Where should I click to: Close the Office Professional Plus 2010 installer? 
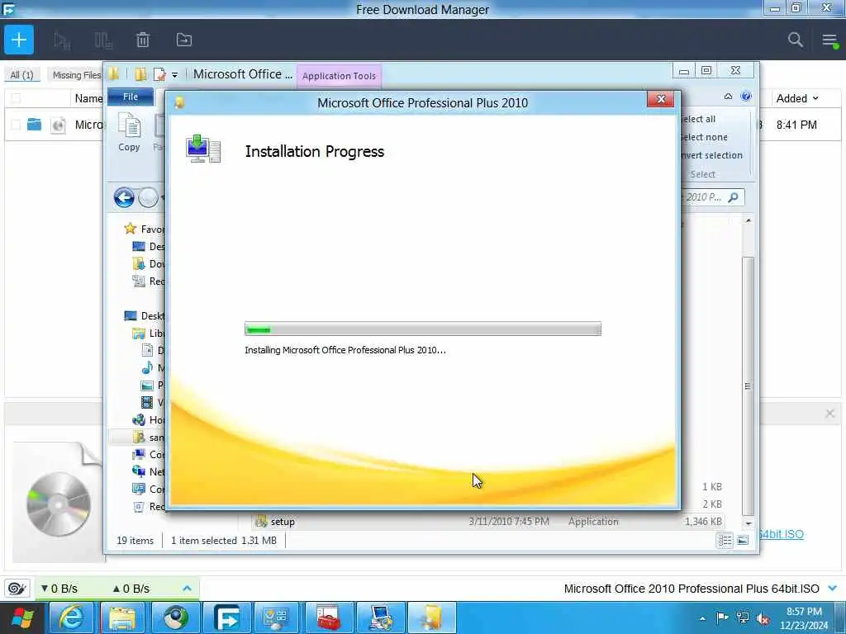(x=660, y=99)
